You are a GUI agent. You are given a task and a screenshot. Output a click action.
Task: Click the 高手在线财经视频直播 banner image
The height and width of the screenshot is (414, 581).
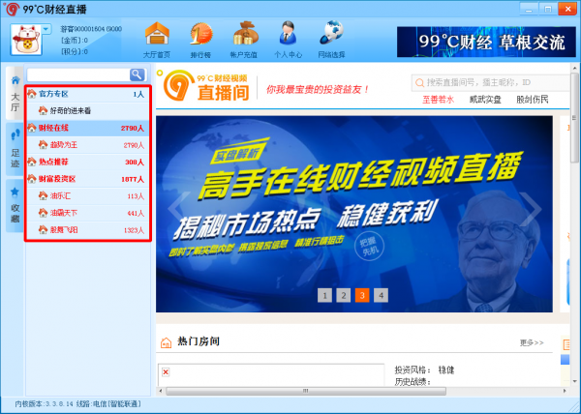tap(354, 214)
